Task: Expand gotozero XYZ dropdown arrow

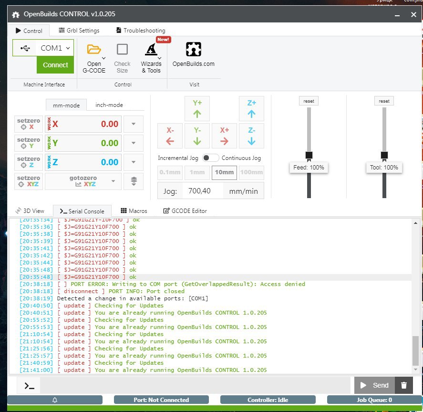Action: 113,181
